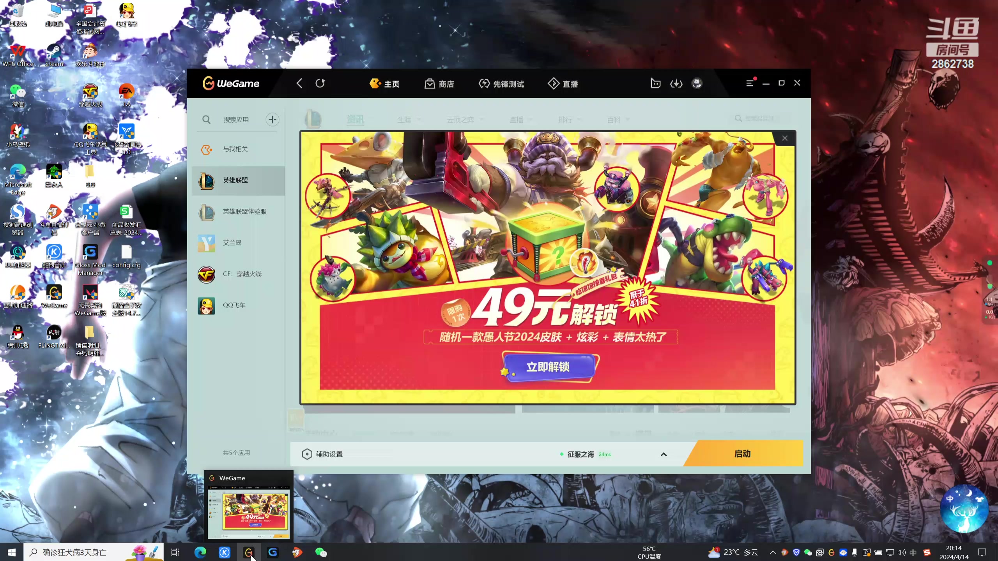Select 英雄联盟 in sidebar
This screenshot has height=561, width=998.
239,180
